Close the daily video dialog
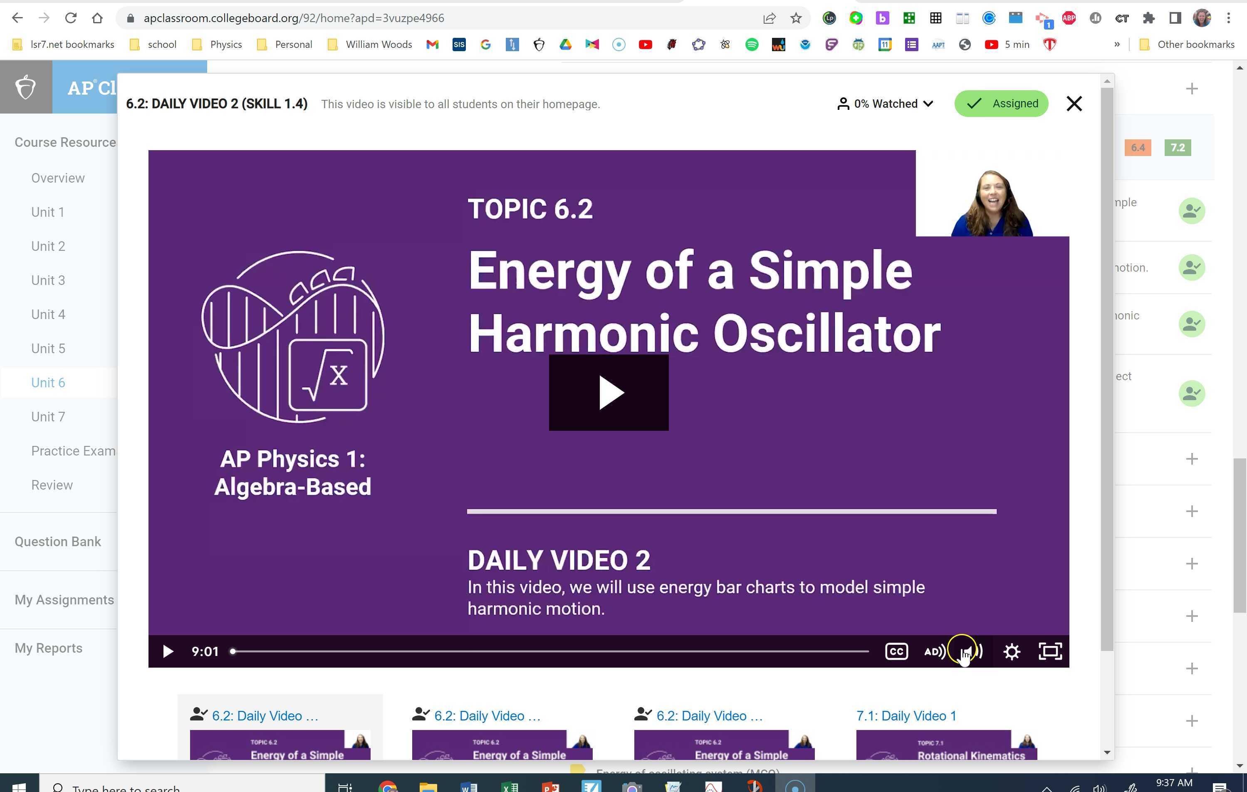The image size is (1247, 792). [x=1074, y=104]
